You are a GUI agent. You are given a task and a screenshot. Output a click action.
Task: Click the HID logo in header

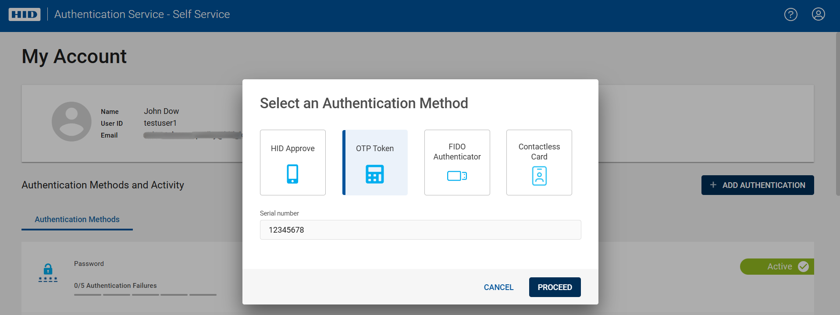25,14
